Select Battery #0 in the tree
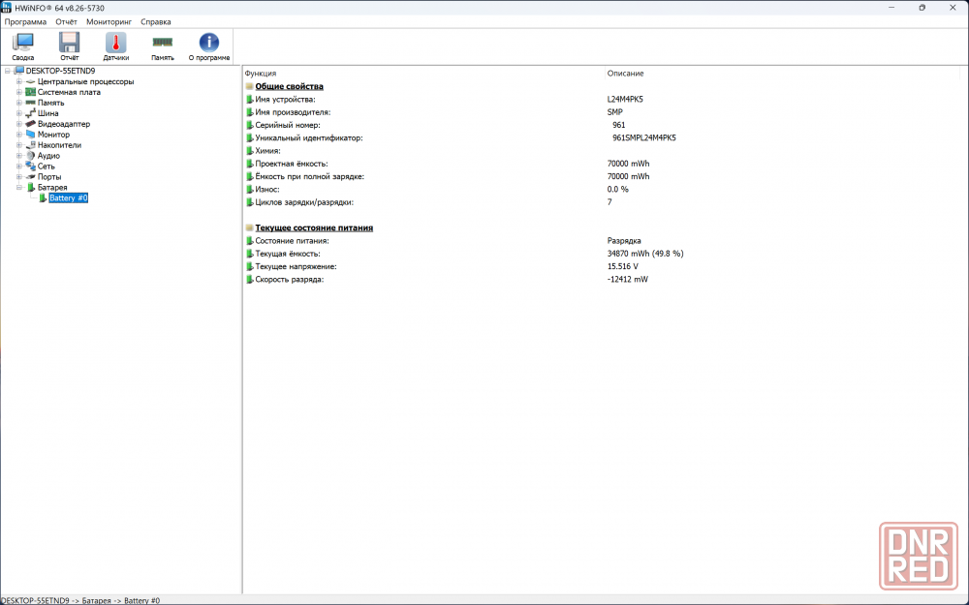The image size is (969, 605). pyautogui.click(x=69, y=197)
